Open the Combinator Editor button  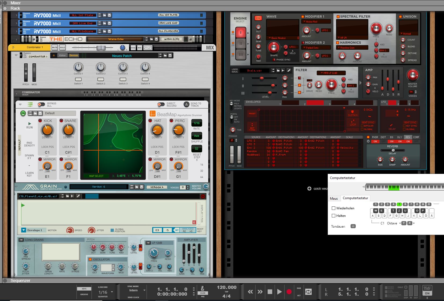tap(63, 55)
